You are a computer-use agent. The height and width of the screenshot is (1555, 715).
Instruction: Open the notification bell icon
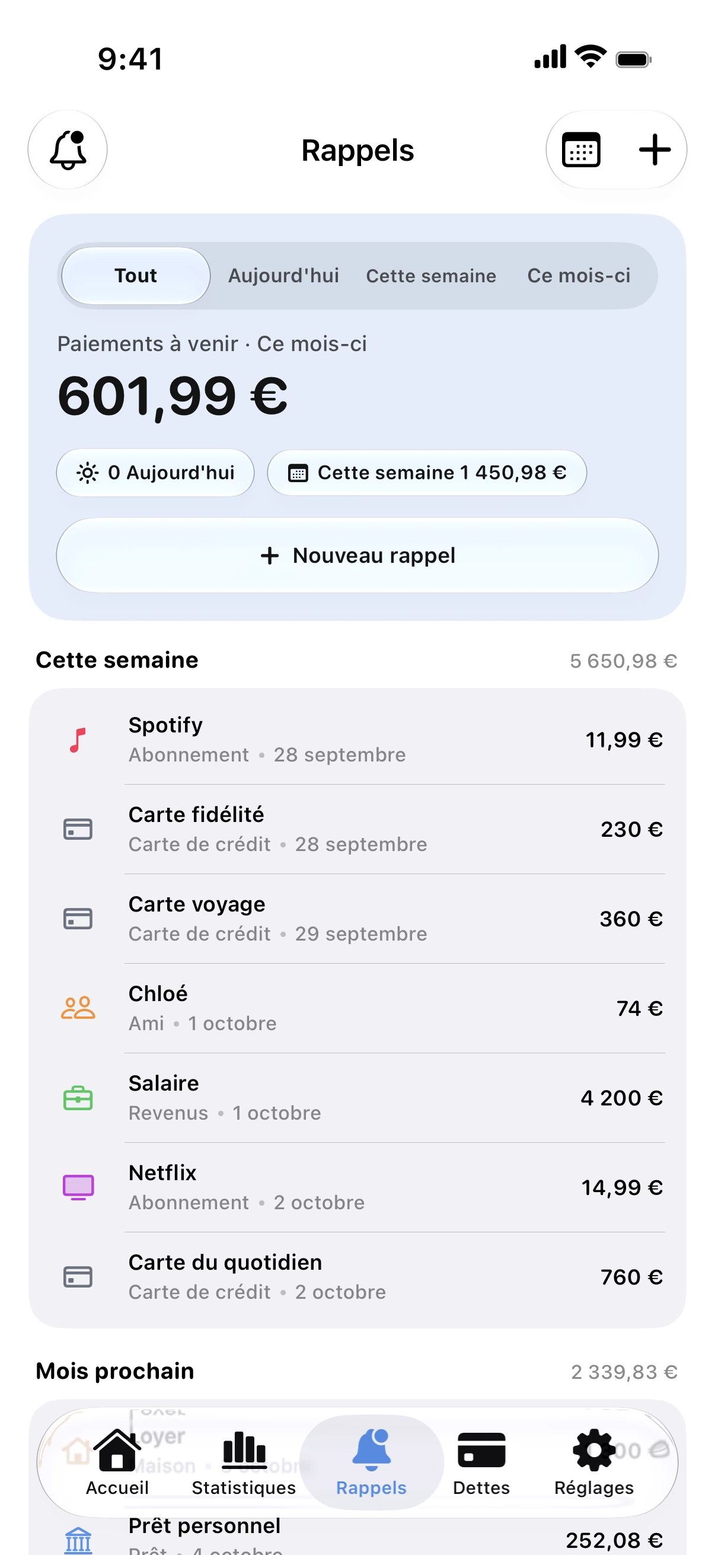coord(68,149)
